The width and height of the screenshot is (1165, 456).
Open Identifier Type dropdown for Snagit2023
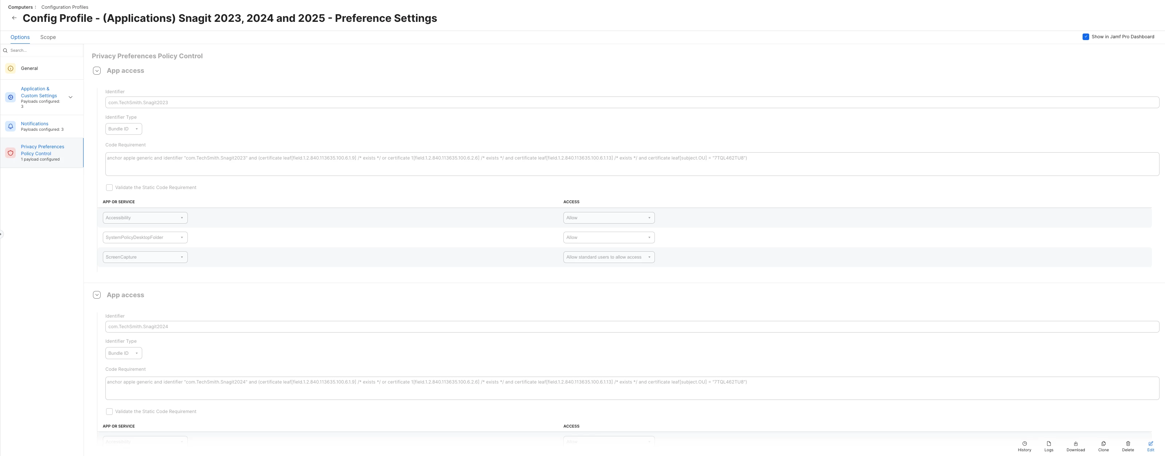coord(124,129)
